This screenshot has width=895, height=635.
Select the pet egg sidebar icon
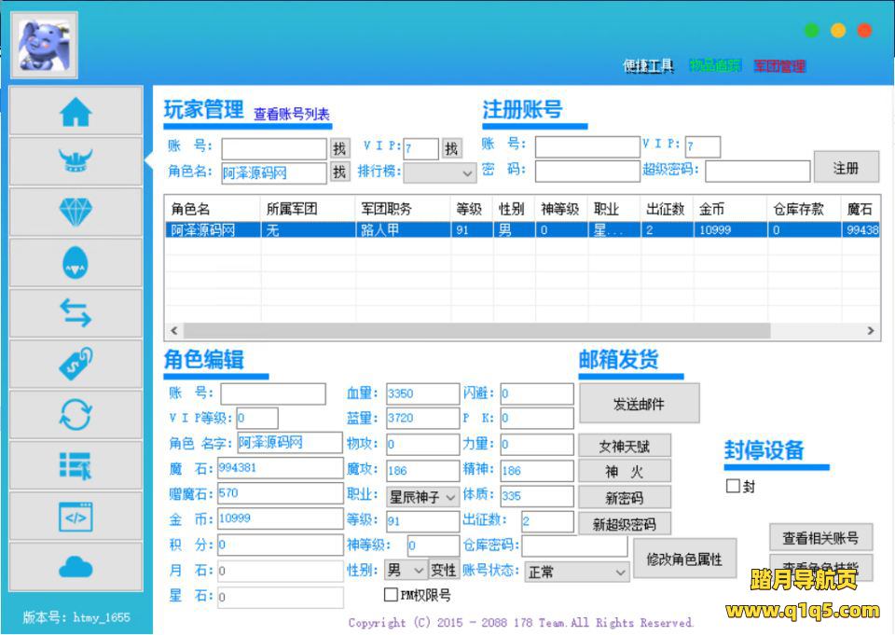click(75, 262)
